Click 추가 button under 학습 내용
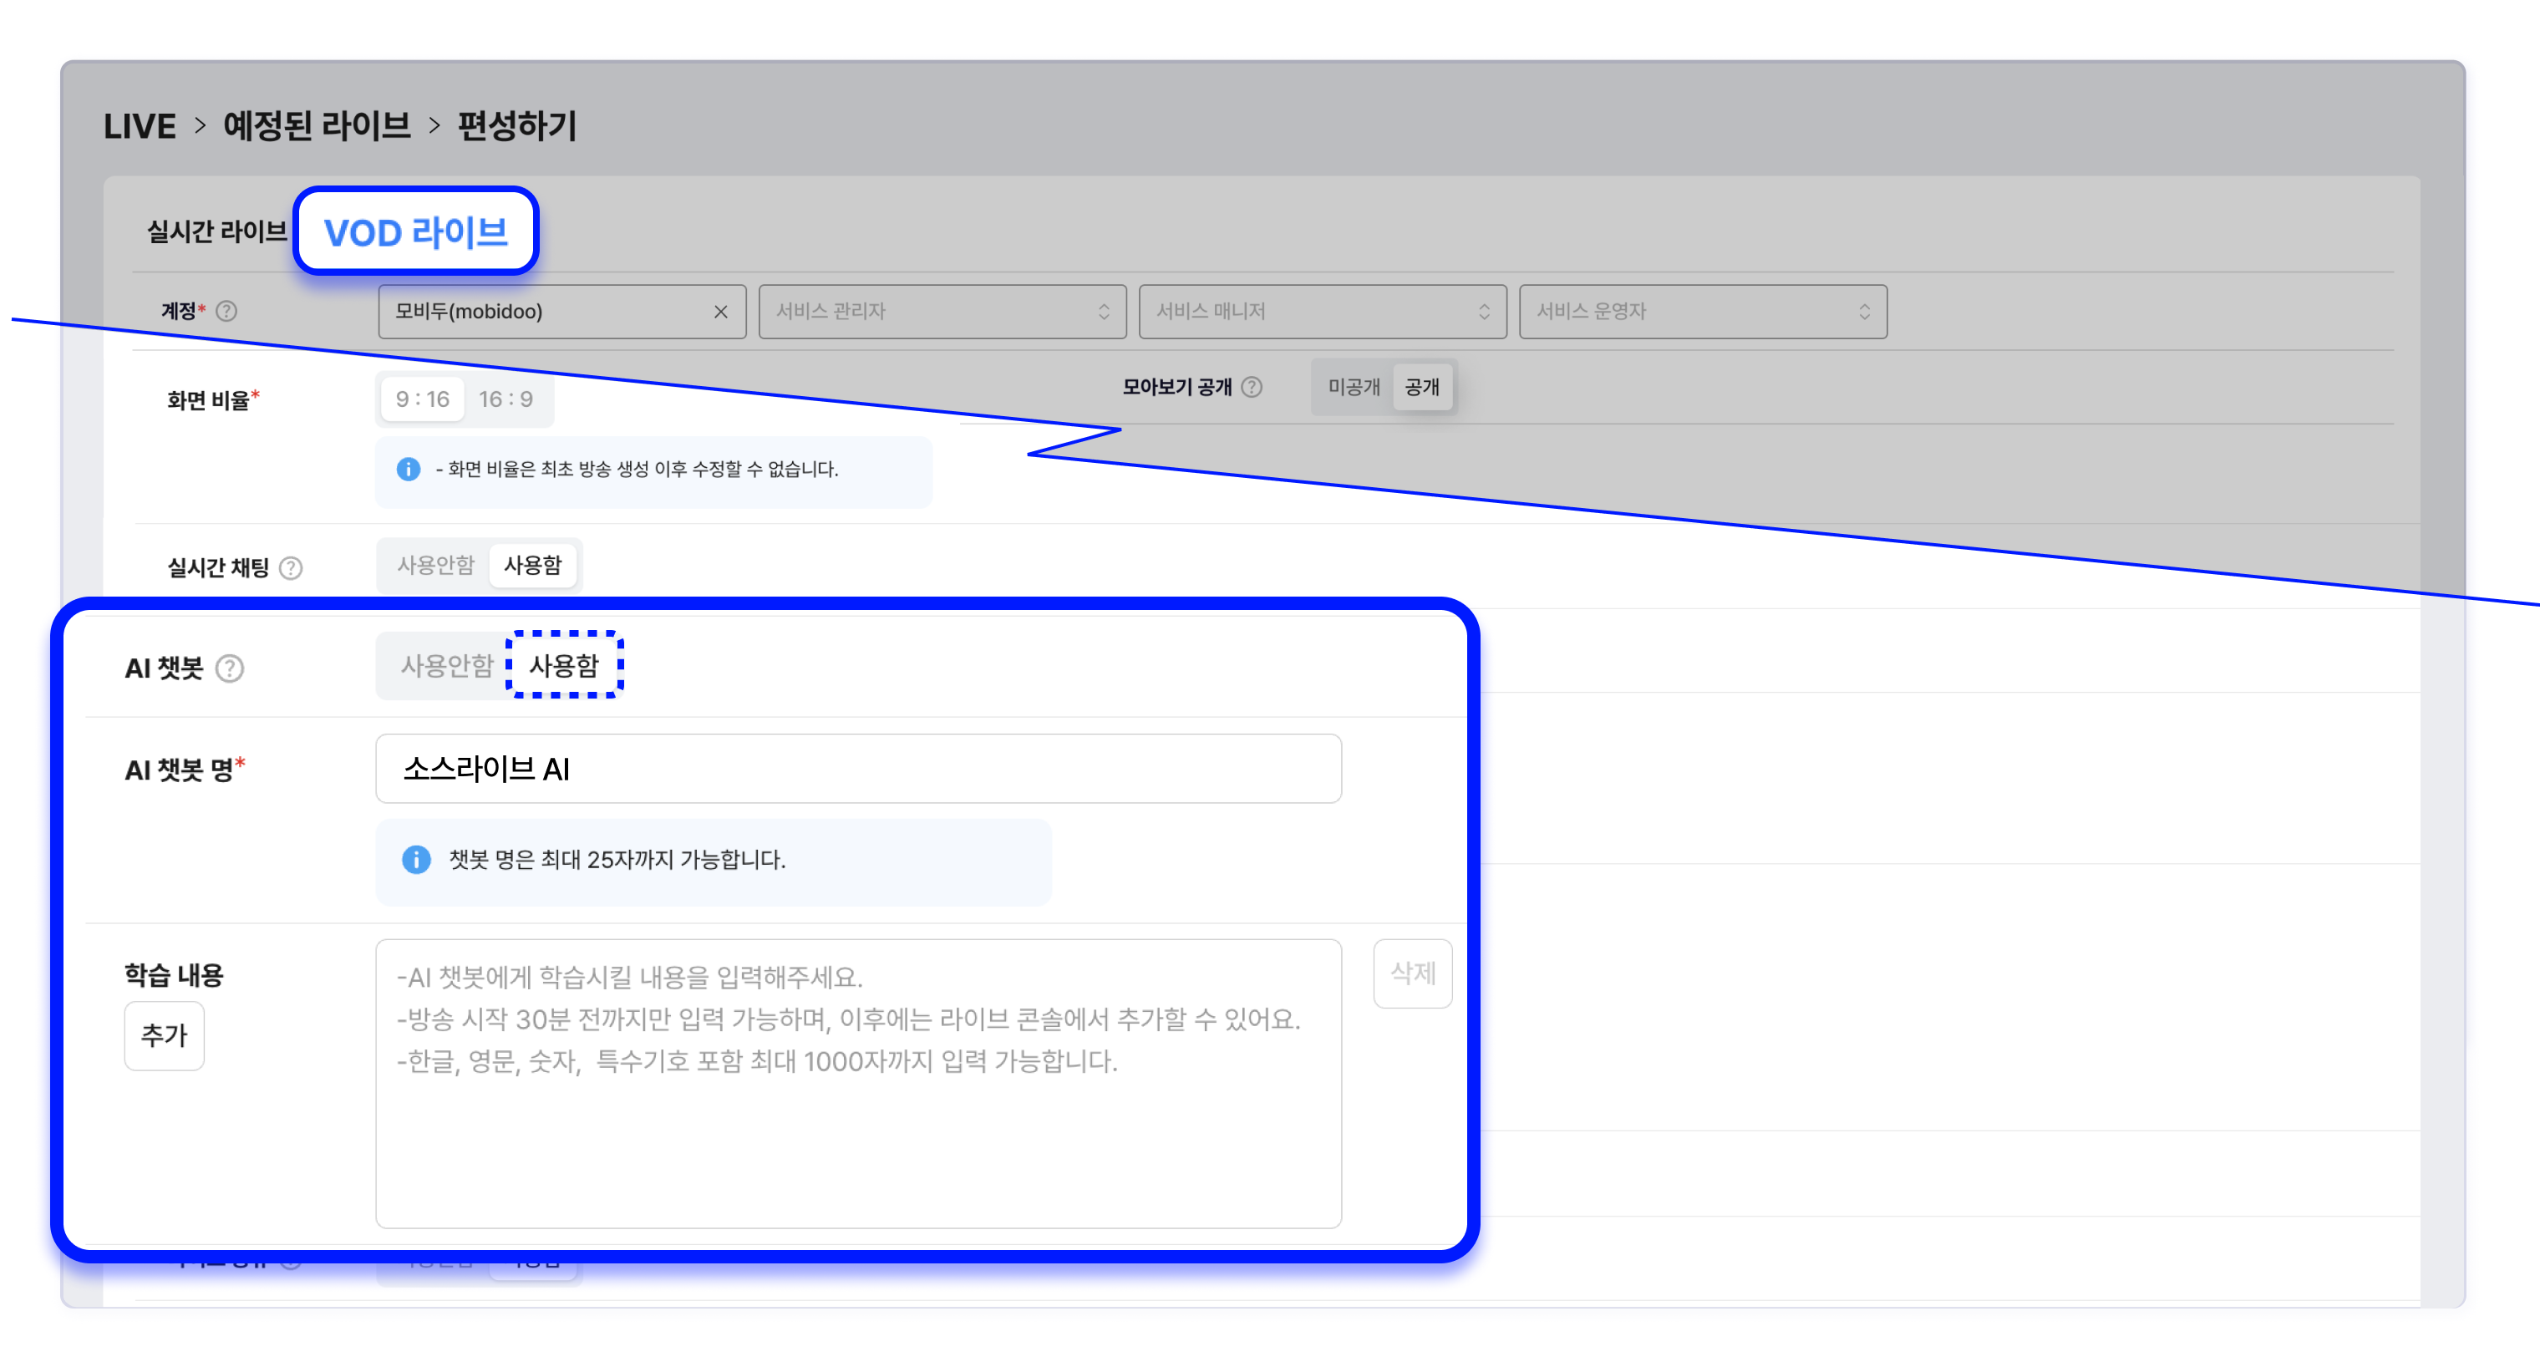 164,1035
